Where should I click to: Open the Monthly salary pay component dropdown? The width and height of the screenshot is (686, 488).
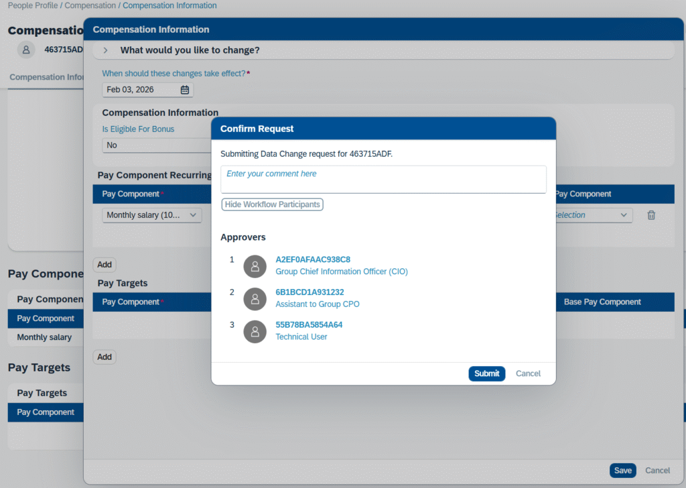[x=151, y=215]
